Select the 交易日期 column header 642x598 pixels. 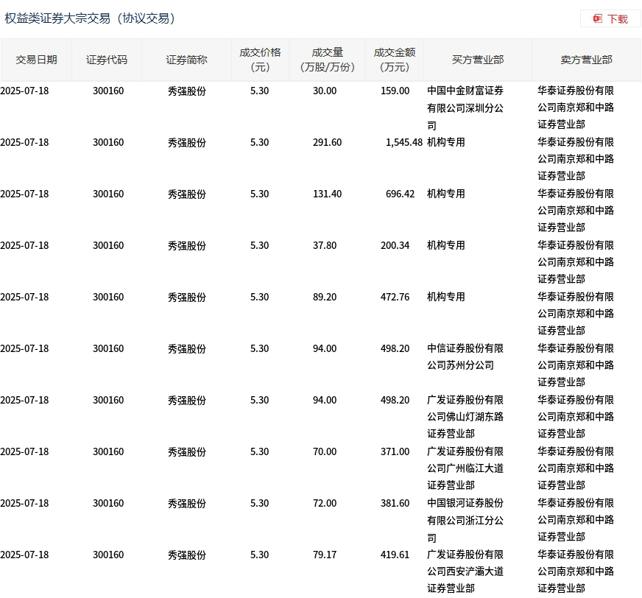[36, 60]
